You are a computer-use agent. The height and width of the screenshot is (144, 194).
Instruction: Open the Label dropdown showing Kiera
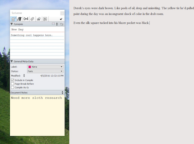point(45,67)
